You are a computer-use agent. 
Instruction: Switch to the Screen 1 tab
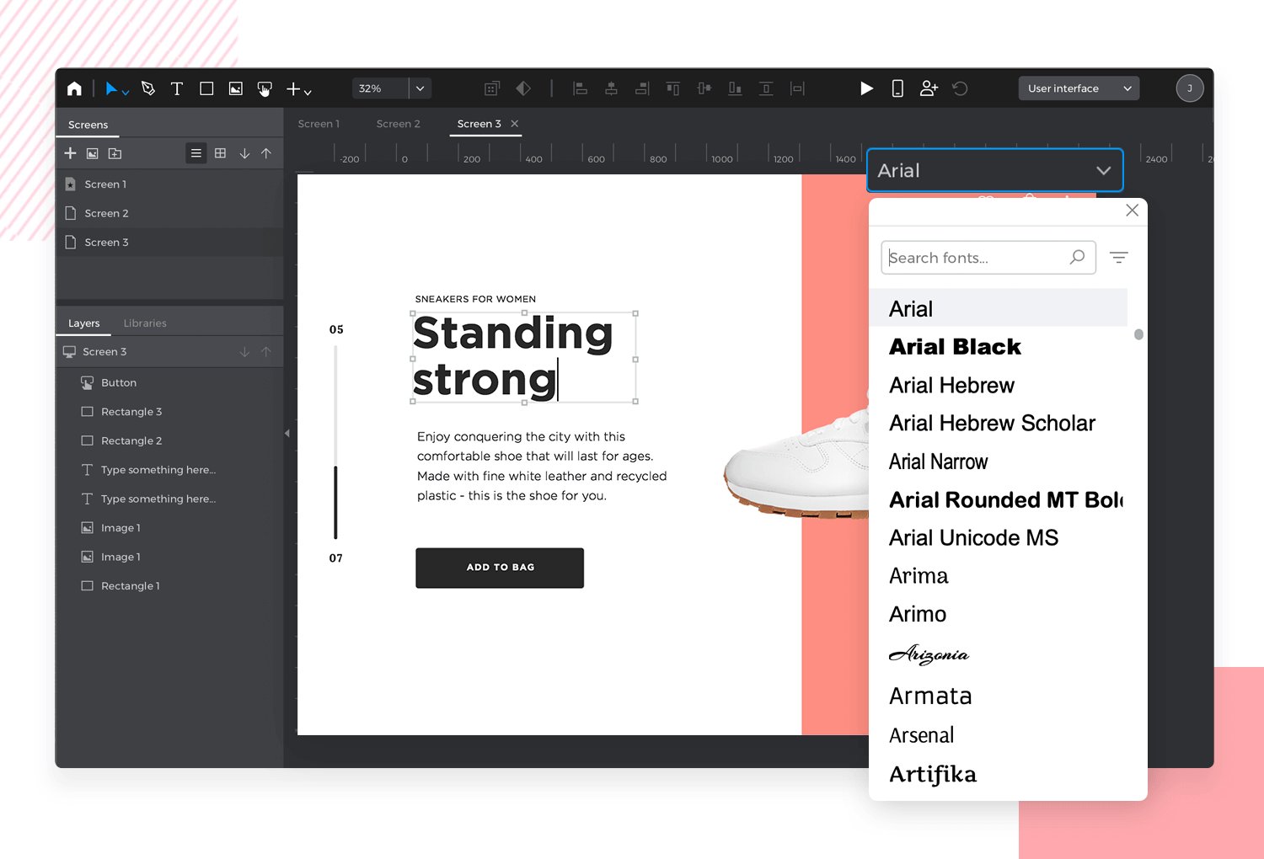(x=319, y=124)
